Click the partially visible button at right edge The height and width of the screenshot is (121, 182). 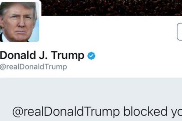pos(180,32)
